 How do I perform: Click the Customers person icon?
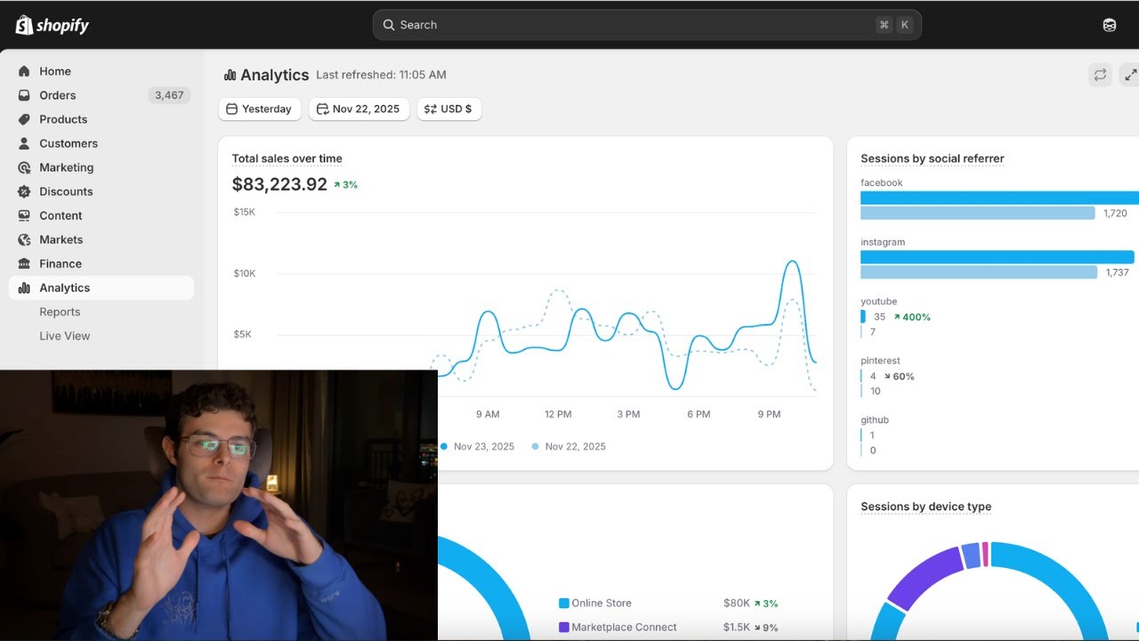pos(24,143)
